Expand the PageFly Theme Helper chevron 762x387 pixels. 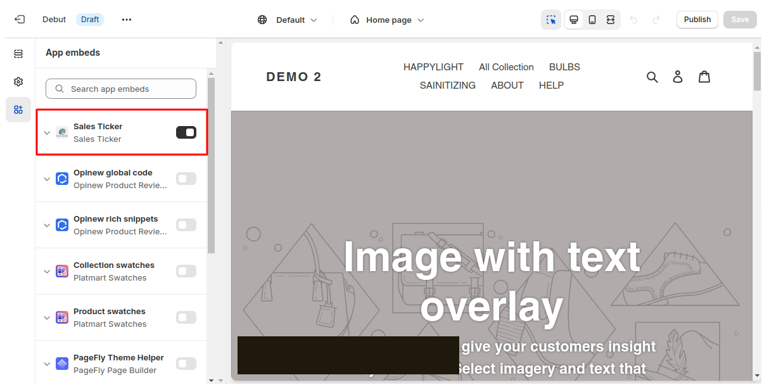tap(47, 364)
